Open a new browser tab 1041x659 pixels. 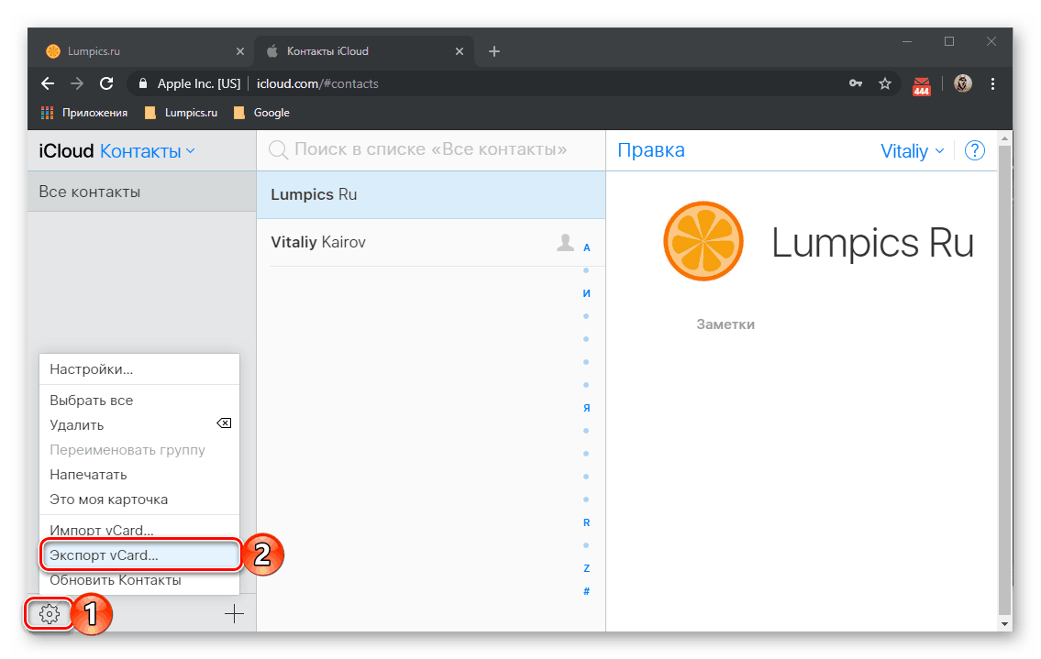pyautogui.click(x=494, y=51)
